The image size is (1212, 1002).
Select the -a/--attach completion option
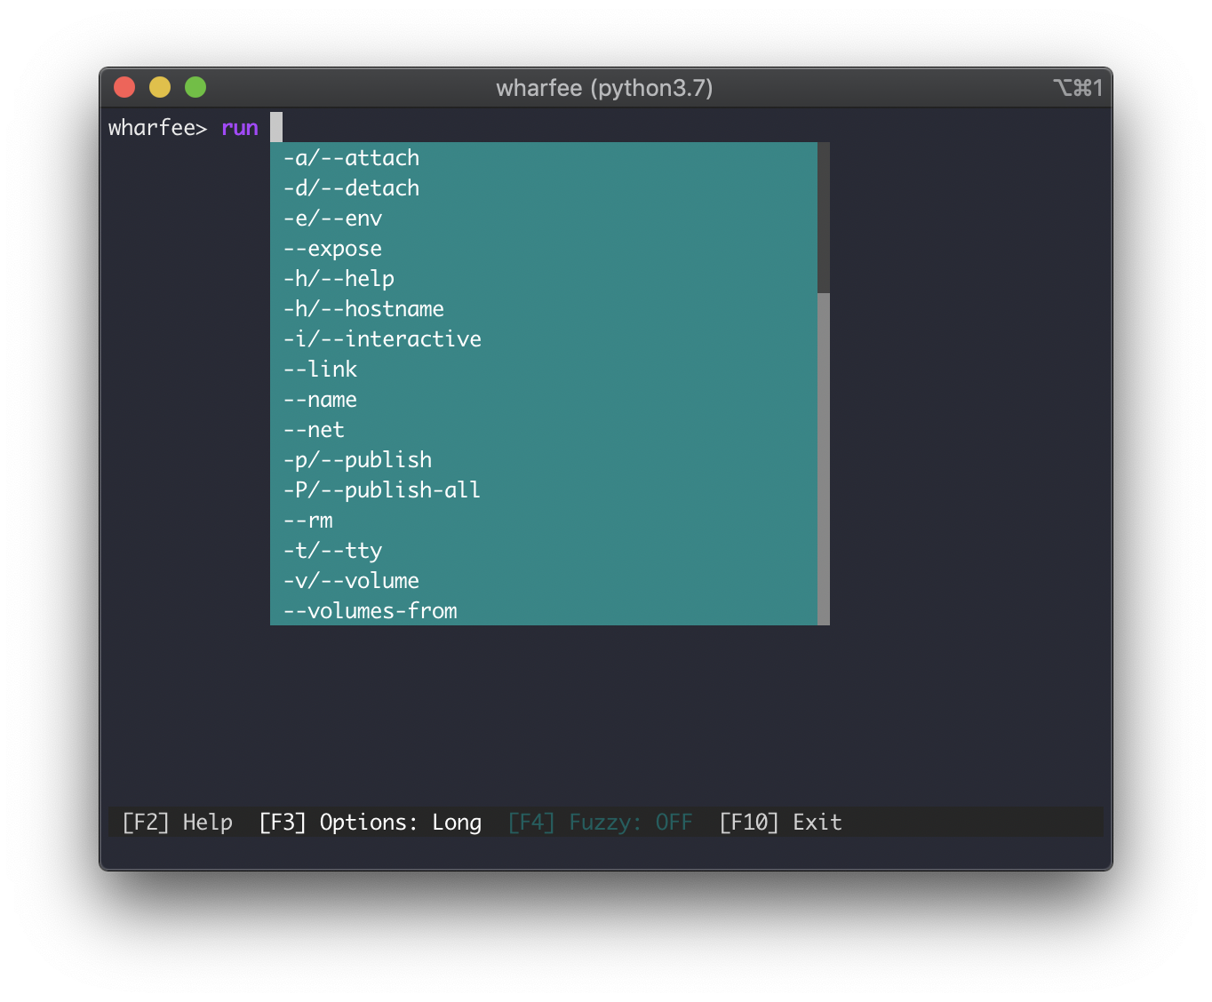pos(543,158)
